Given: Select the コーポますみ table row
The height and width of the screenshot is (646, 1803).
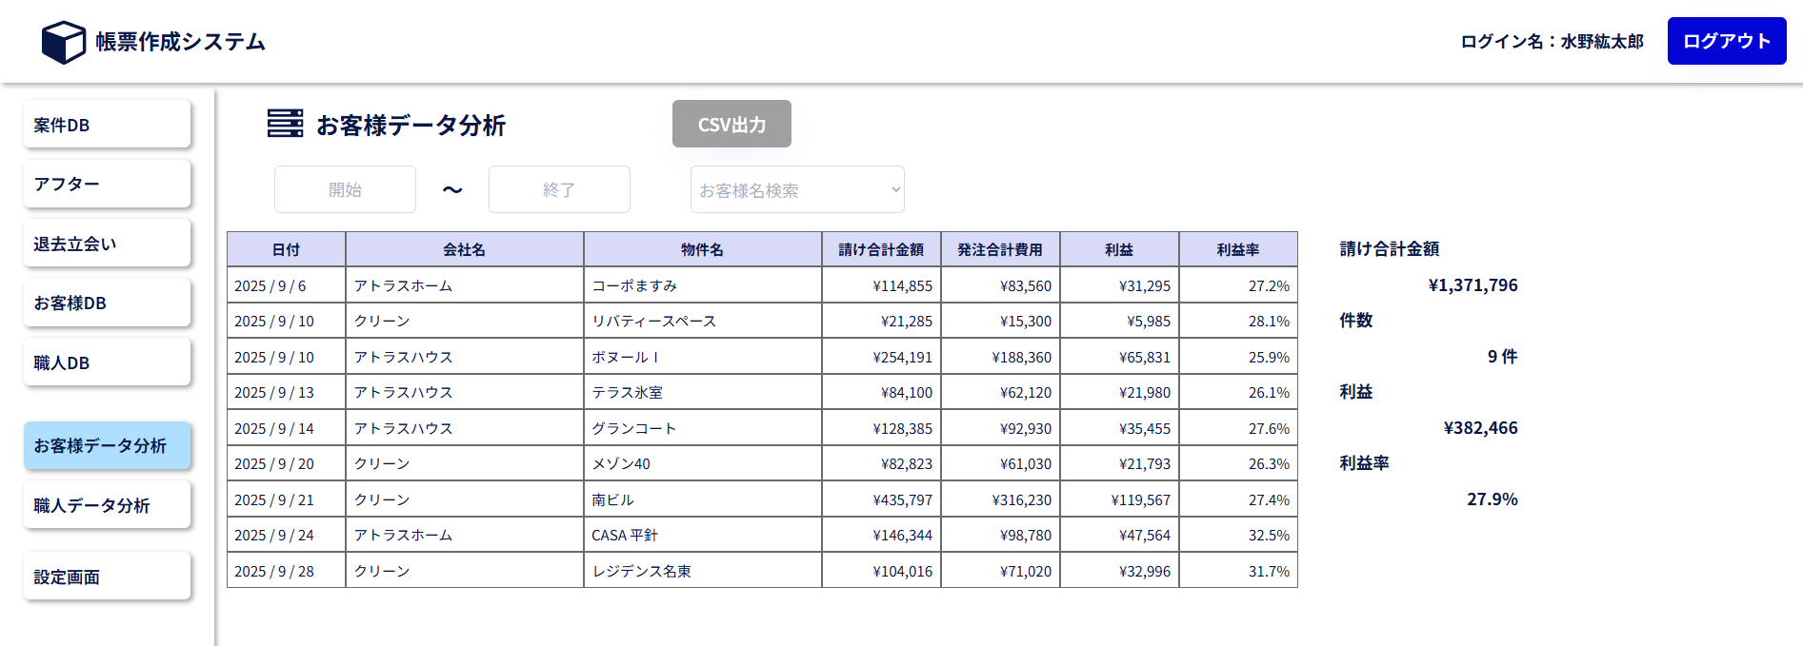Looking at the screenshot, I should (x=702, y=285).
